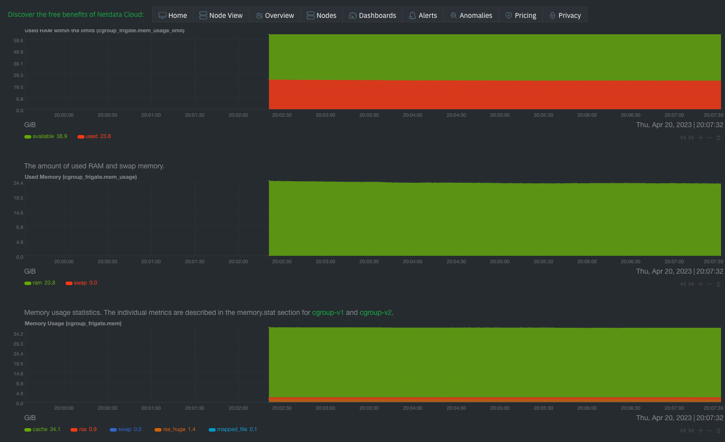Open the cgroup-v2 documentation link
The height and width of the screenshot is (442, 725).
tap(376, 312)
